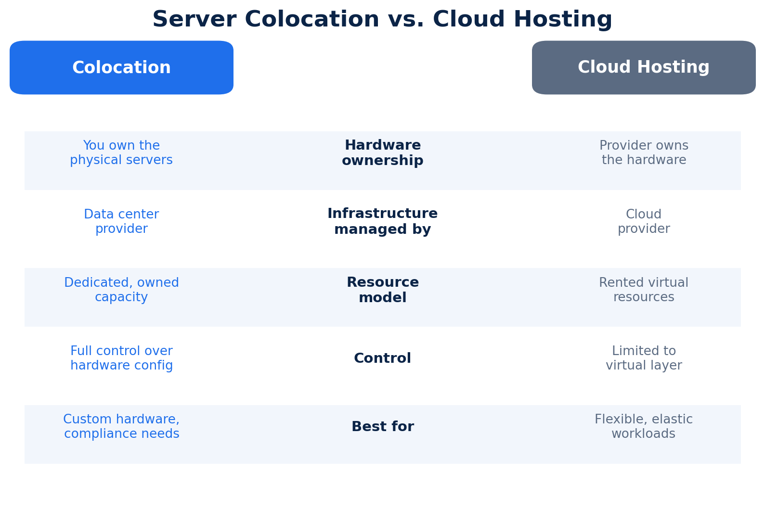Click 'Flexible, elastic workloads' text
The height and width of the screenshot is (510, 765).
[x=644, y=427]
